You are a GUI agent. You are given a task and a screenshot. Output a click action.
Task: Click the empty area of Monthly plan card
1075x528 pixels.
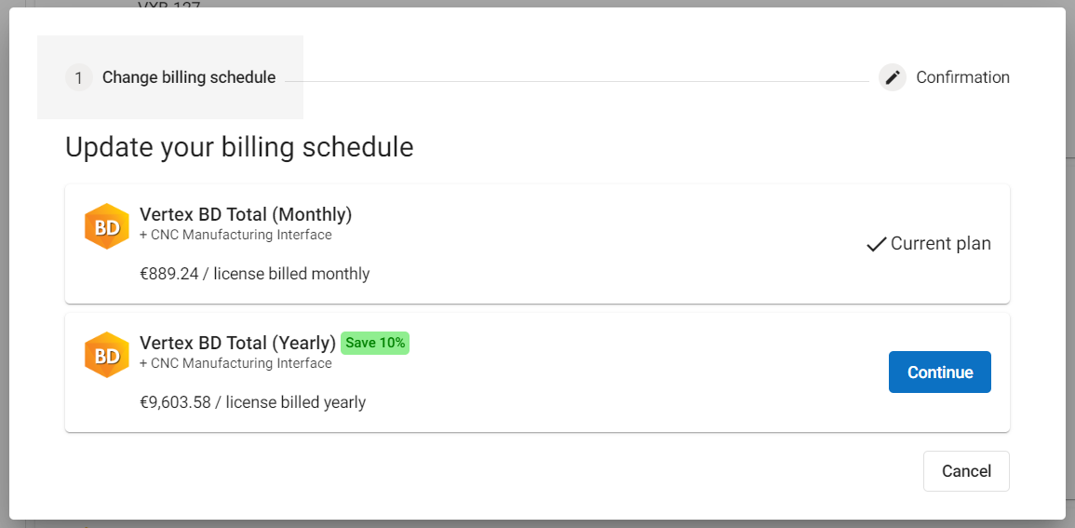(x=605, y=244)
